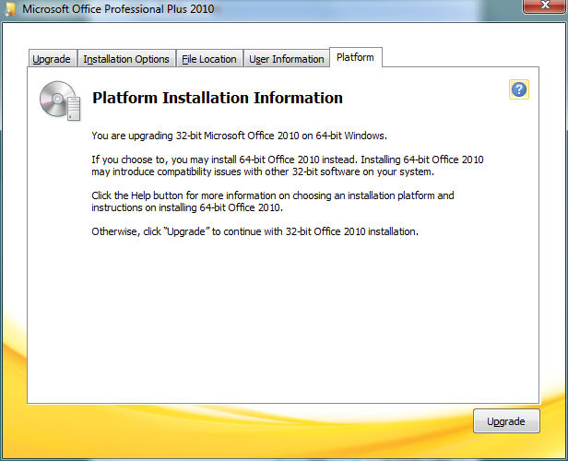This screenshot has height=461, width=568.
Task: Go to the User Information tab
Action: pyautogui.click(x=287, y=59)
